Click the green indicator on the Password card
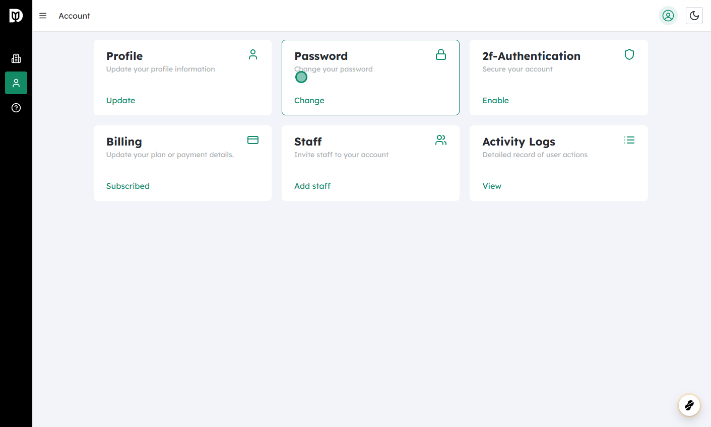Screen dimensions: 711x427 pos(301,77)
